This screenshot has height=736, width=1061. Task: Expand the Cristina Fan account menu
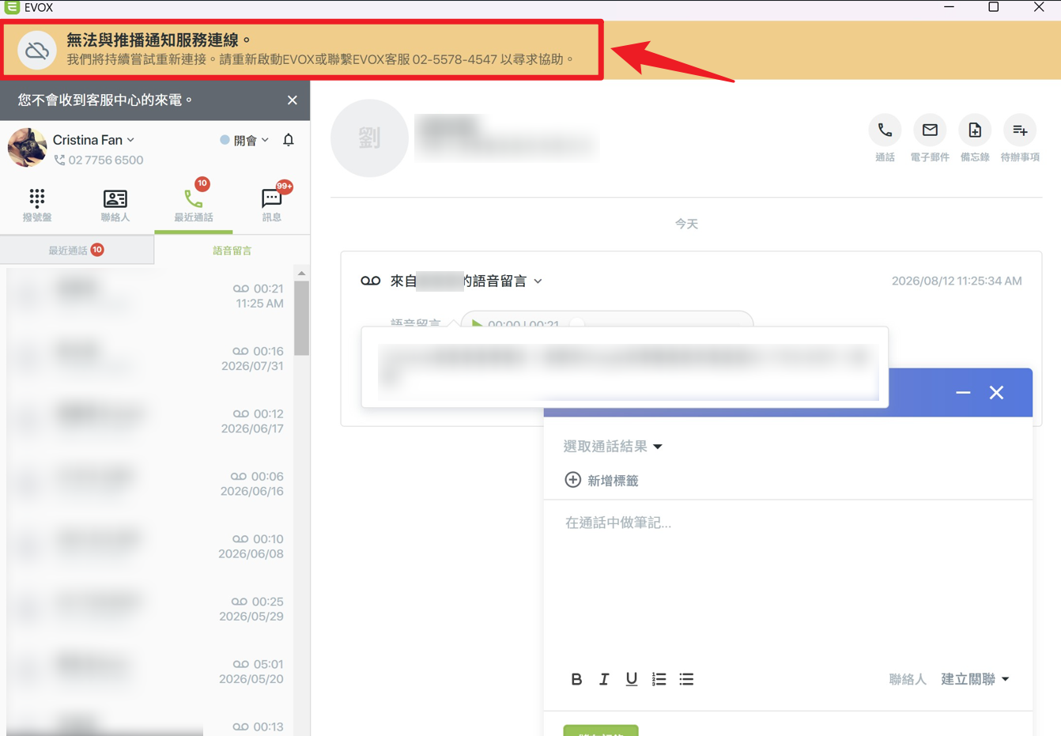(x=93, y=140)
